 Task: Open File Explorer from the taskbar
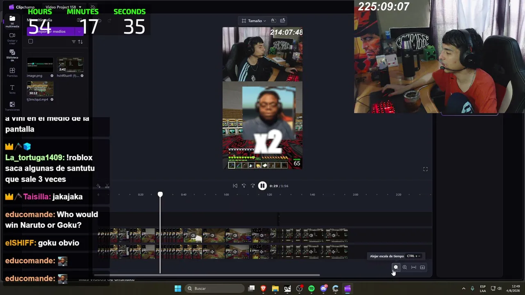pyautogui.click(x=275, y=288)
